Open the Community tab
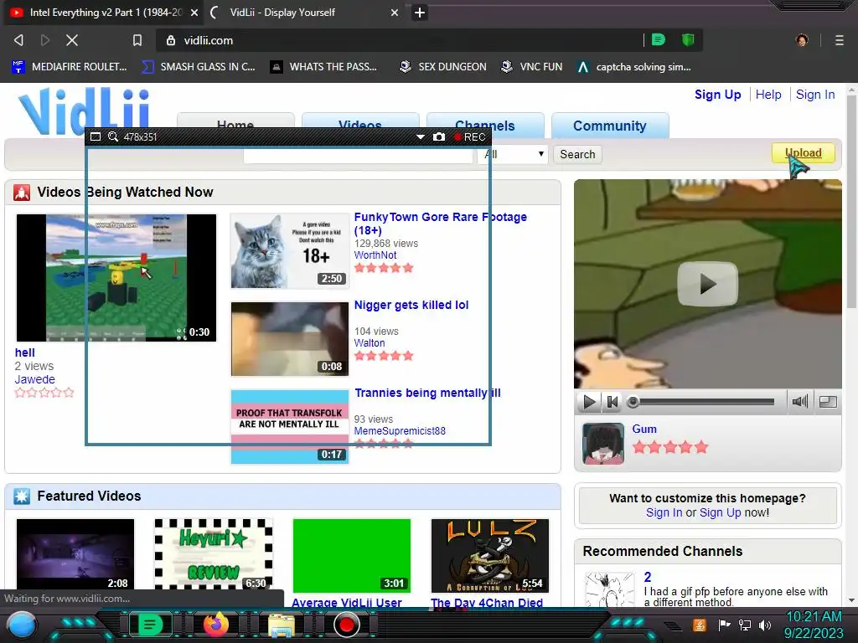858x643 pixels. pos(610,126)
